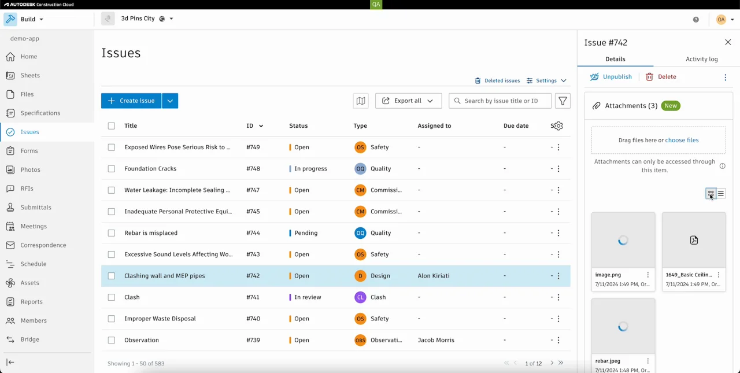
Task: Open the issue filter funnel
Action: [x=563, y=101]
